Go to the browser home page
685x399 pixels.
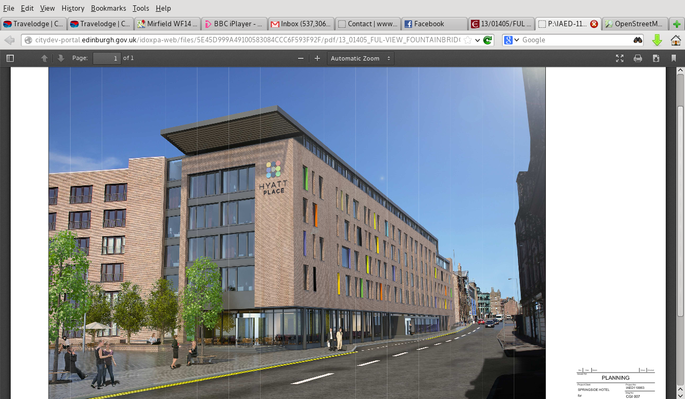676,40
